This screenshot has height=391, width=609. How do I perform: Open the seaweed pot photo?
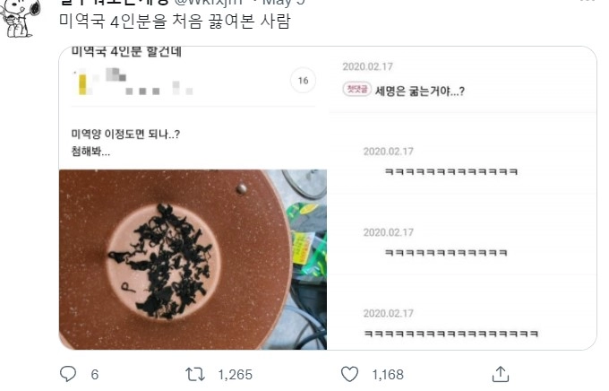(193, 259)
